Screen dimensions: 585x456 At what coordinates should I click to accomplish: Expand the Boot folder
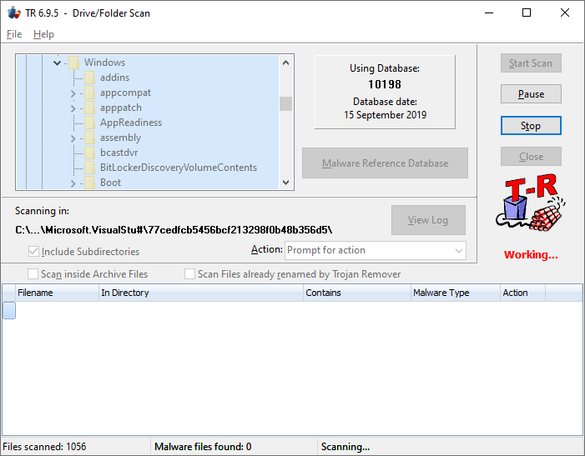pyautogui.click(x=73, y=183)
